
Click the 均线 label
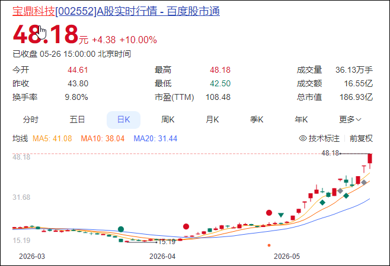pos(20,138)
